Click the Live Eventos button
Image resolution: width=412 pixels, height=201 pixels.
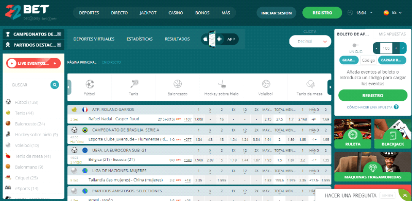(33, 63)
